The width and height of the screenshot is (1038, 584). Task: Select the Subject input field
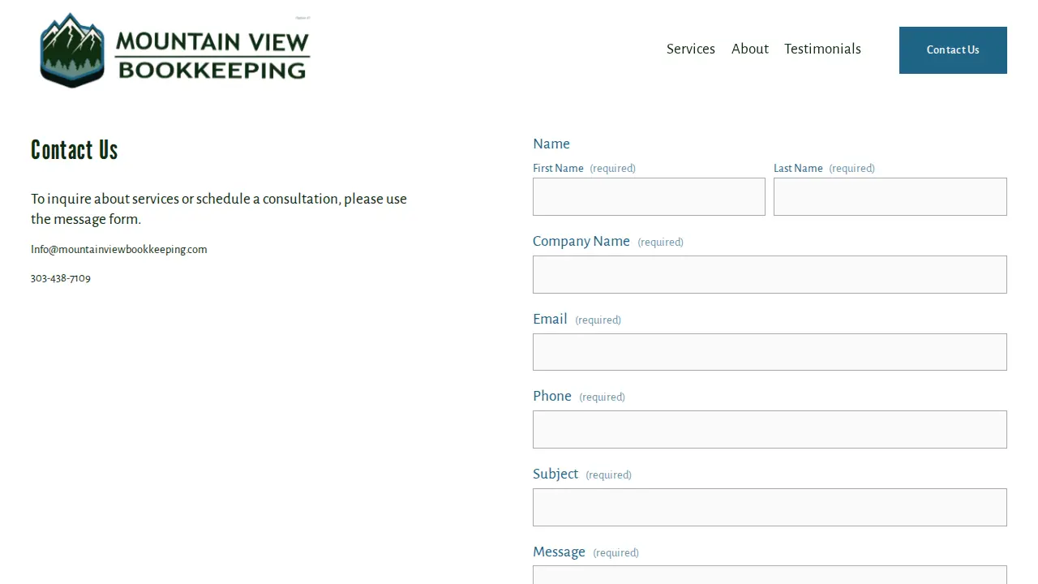pos(770,508)
